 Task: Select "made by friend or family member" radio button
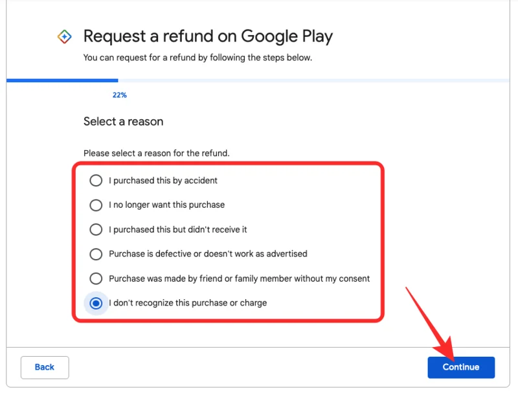96,278
